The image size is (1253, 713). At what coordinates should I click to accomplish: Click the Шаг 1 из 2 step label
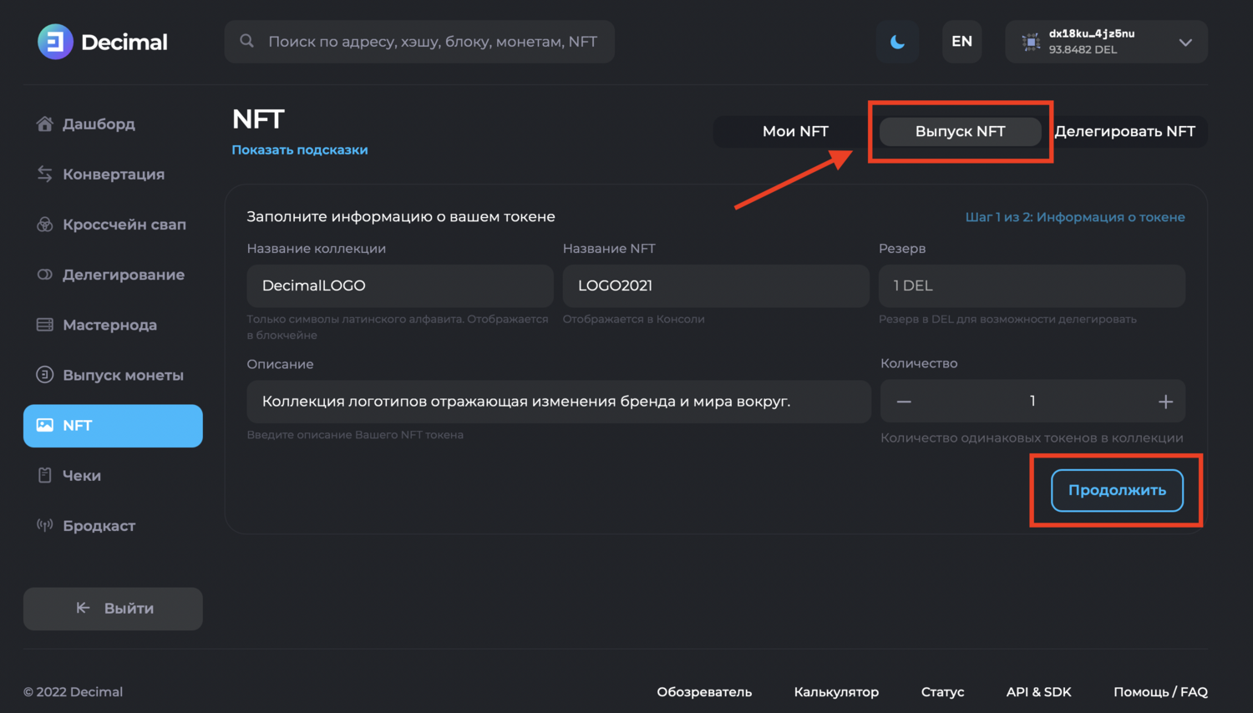(1075, 217)
